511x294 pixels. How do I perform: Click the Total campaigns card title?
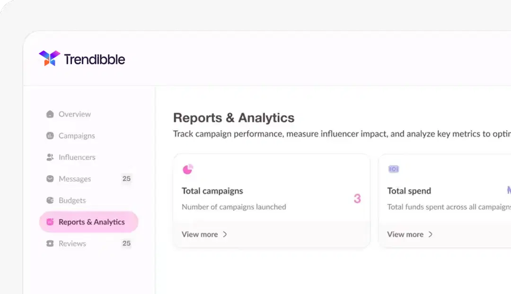(212, 191)
